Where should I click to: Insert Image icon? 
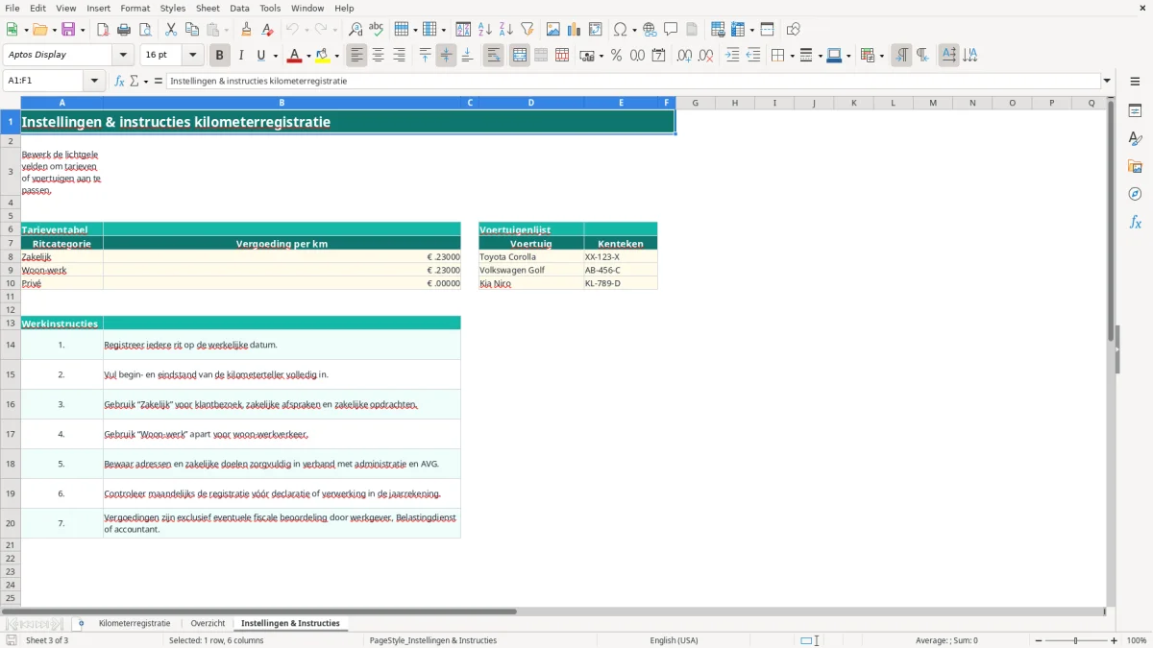pos(553,30)
